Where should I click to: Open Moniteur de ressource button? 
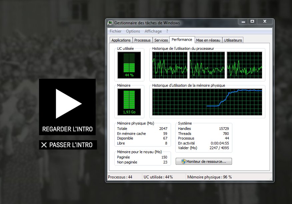pos(204,161)
